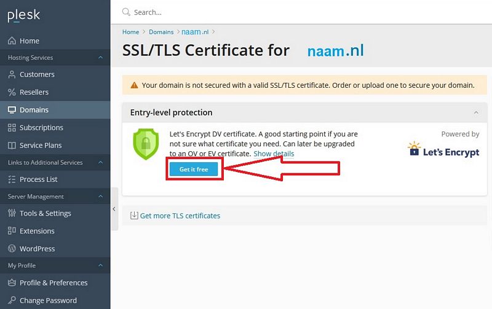The height and width of the screenshot is (309, 492).
Task: Click the Get it free button
Action: click(x=194, y=169)
